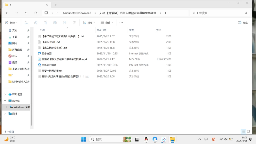Expand the 网络 tree node
Viewport: 256px width, 144px height.
[x=5, y=114]
